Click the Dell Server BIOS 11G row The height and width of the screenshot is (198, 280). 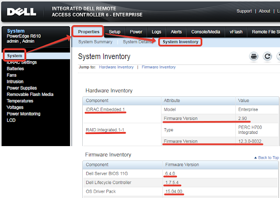[x=180, y=174]
